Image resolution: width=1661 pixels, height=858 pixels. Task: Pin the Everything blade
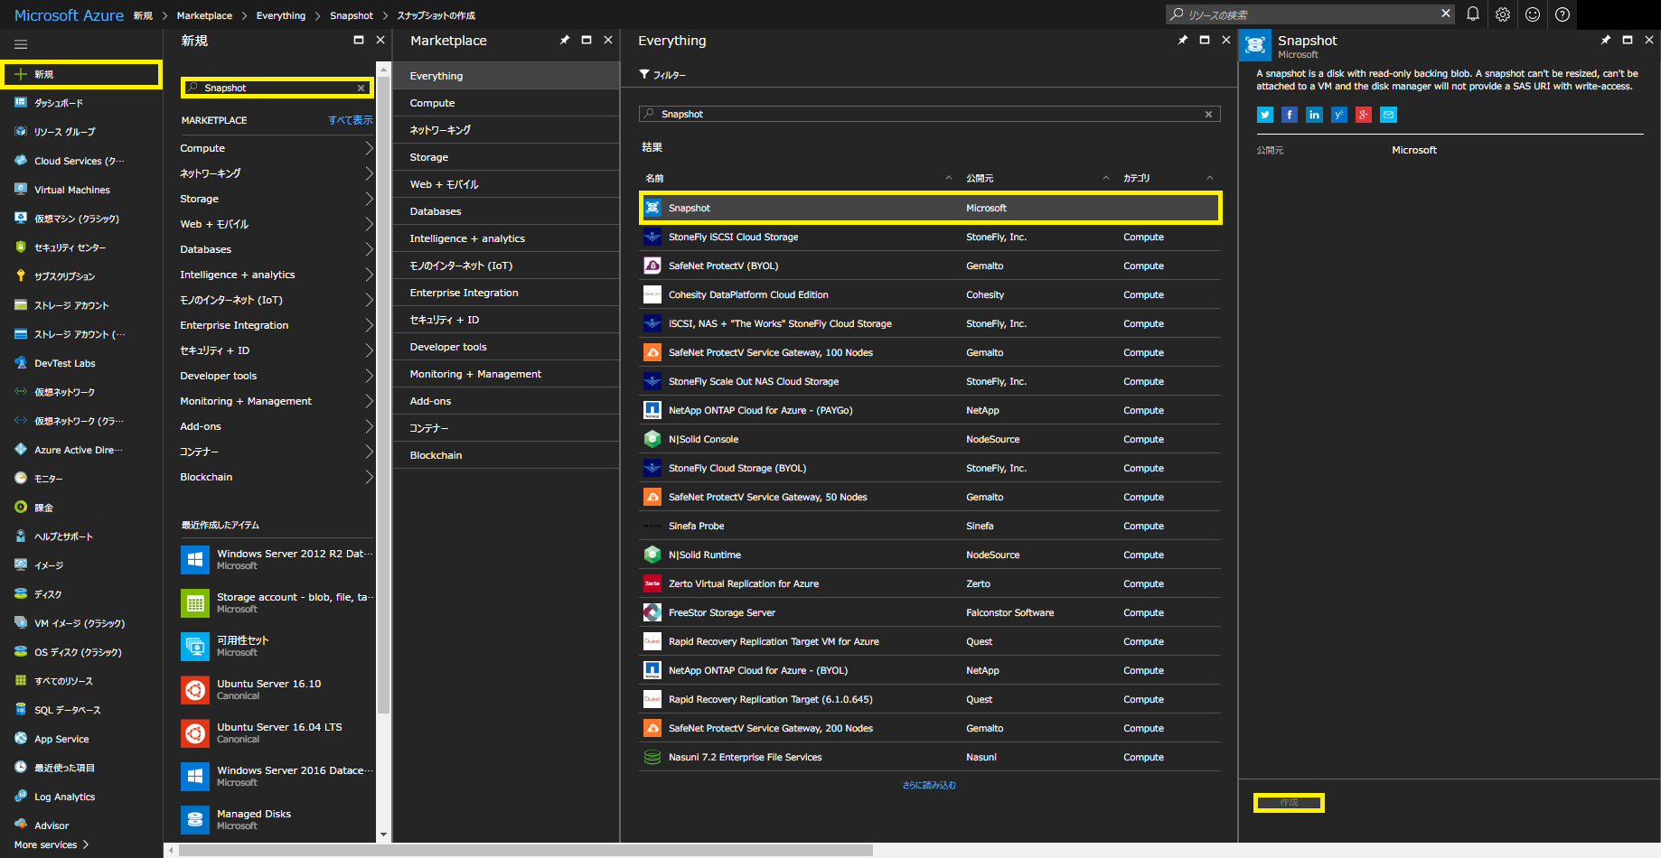[x=1183, y=40]
